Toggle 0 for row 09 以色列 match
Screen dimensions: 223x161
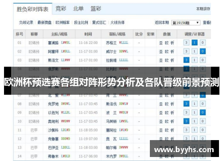tap(202, 113)
